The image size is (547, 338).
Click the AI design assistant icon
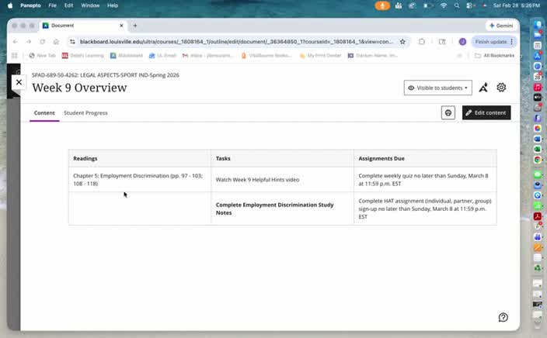(483, 88)
